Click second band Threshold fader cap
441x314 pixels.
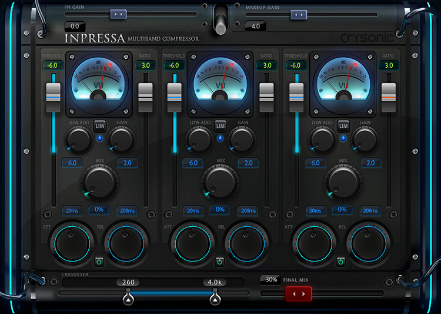pyautogui.click(x=175, y=98)
